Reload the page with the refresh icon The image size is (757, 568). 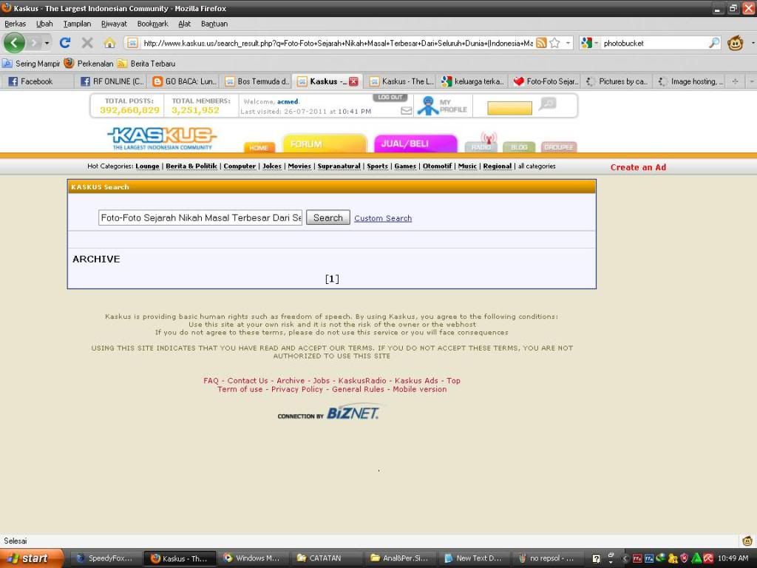pyautogui.click(x=65, y=43)
